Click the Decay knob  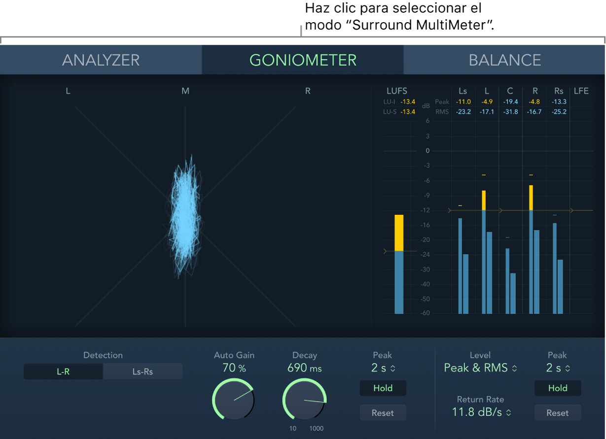coord(304,400)
